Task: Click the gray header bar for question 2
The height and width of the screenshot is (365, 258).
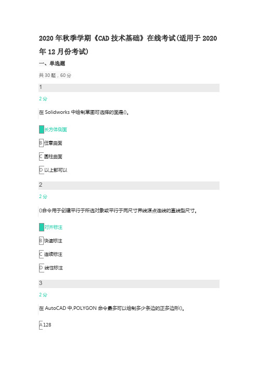Action: (129, 186)
